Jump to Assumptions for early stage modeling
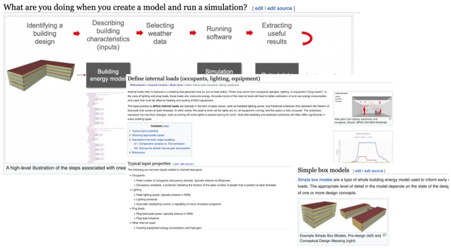Image resolution: width=451 pixels, height=249 pixels. 153,139
